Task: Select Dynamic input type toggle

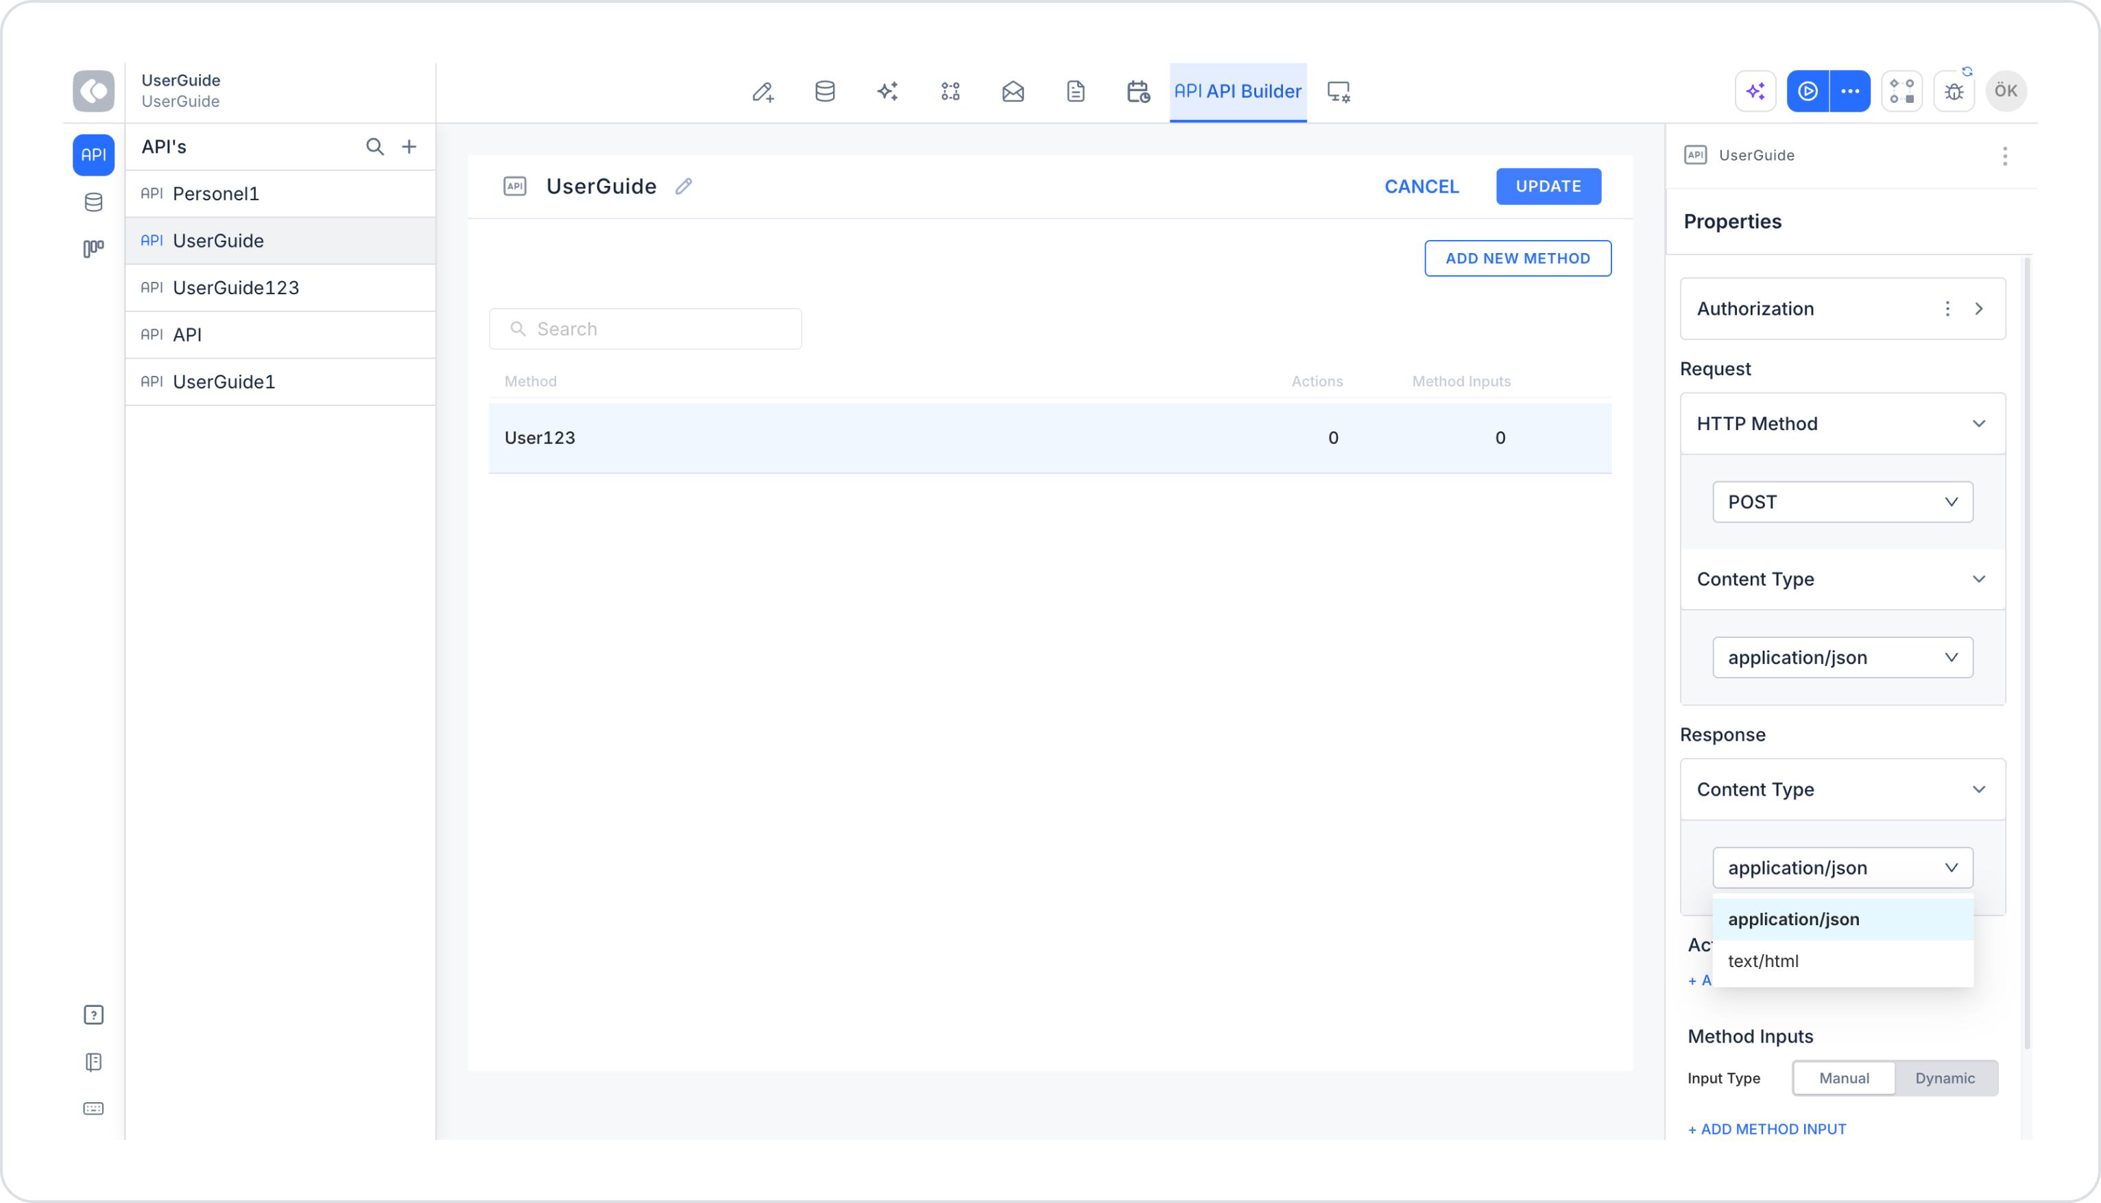Action: pyautogui.click(x=1944, y=1077)
